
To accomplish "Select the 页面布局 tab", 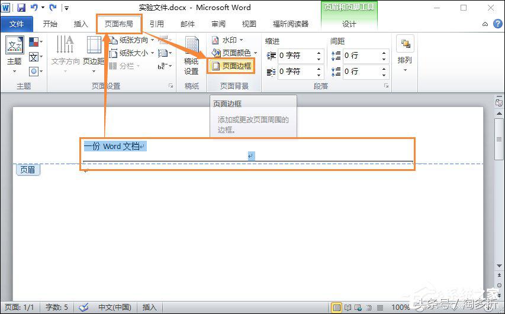I will tap(119, 24).
